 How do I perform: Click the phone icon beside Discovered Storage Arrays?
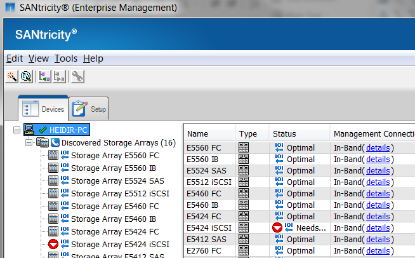(x=55, y=142)
